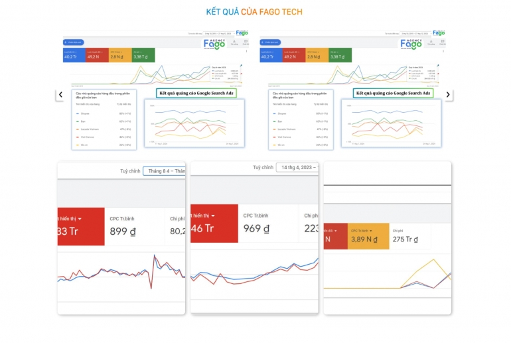
Task: Click the '14 thg 4, 2023' date range box
Action: point(297,167)
